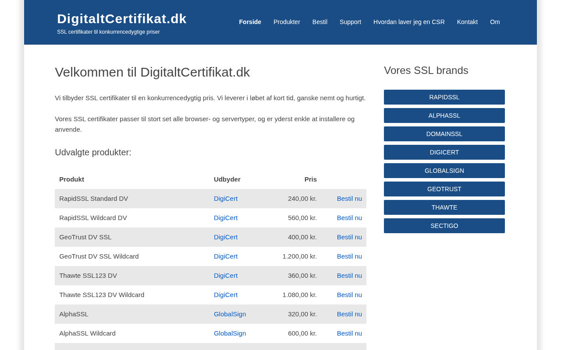Viewport: 561px width, 350px height.
Task: Open GlobalSign provider link for AlphaSSL Wildcard
Action: pos(230,333)
